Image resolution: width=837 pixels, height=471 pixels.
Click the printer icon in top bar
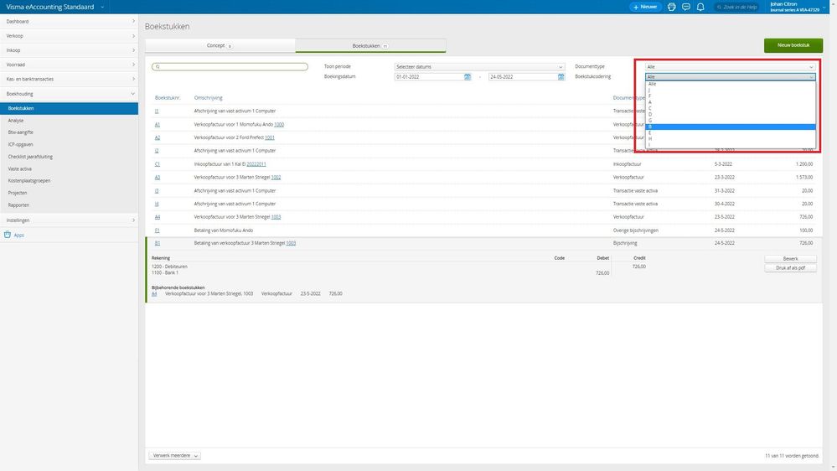coord(671,7)
